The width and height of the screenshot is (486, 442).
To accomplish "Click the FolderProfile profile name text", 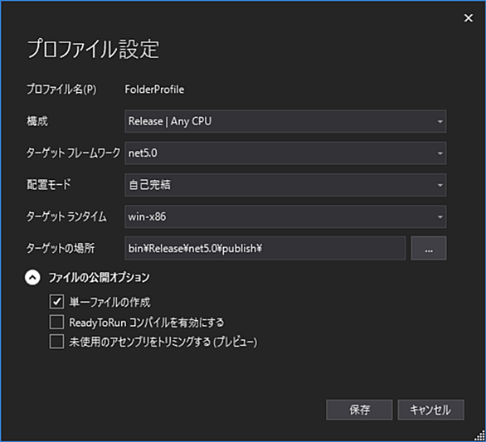I will tap(154, 90).
